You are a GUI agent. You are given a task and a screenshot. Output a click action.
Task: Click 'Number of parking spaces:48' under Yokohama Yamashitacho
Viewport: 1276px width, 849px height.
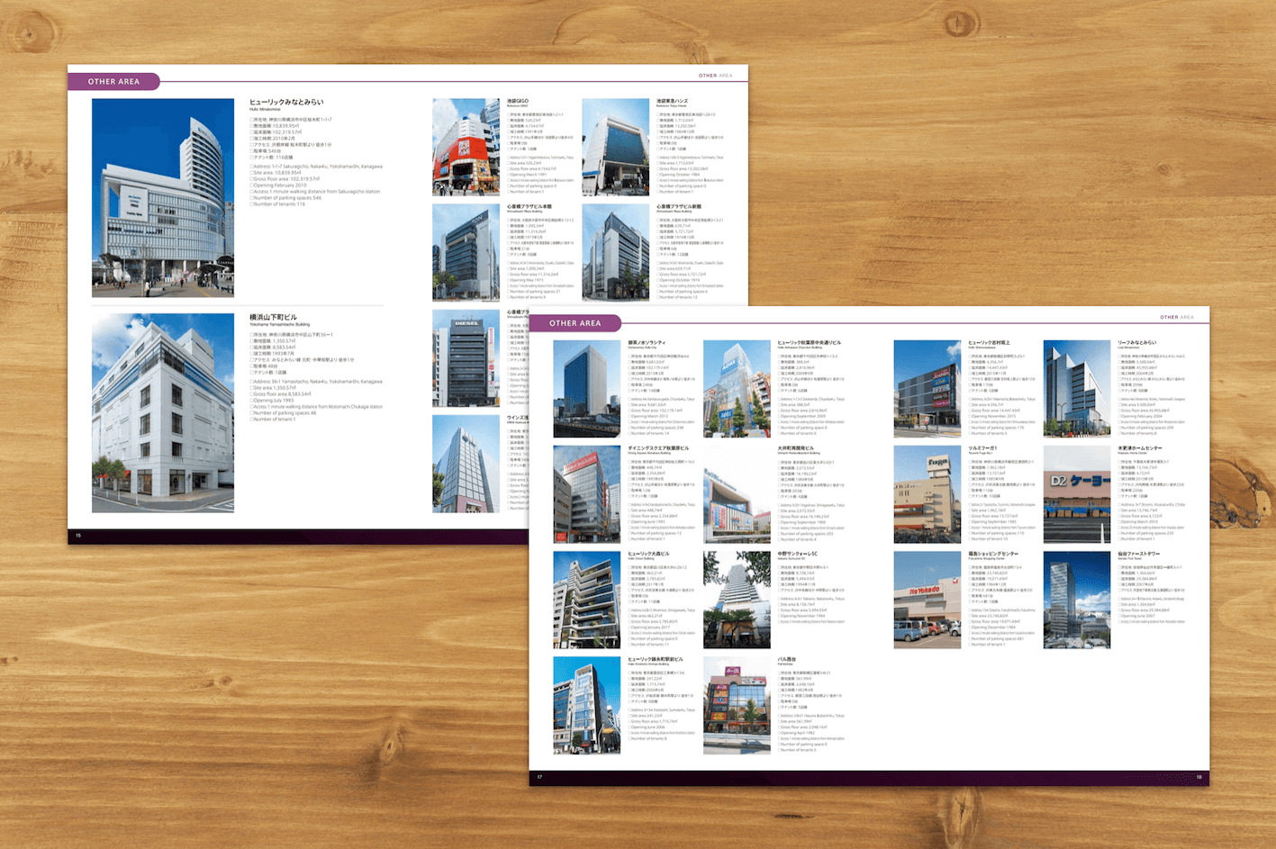pos(284,413)
